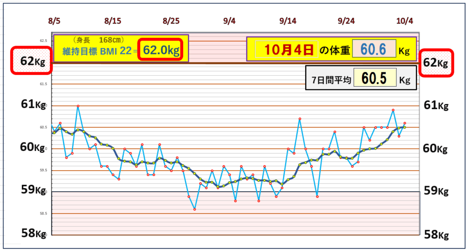
Task: Select the 8/5 date label
Action: click(x=54, y=21)
